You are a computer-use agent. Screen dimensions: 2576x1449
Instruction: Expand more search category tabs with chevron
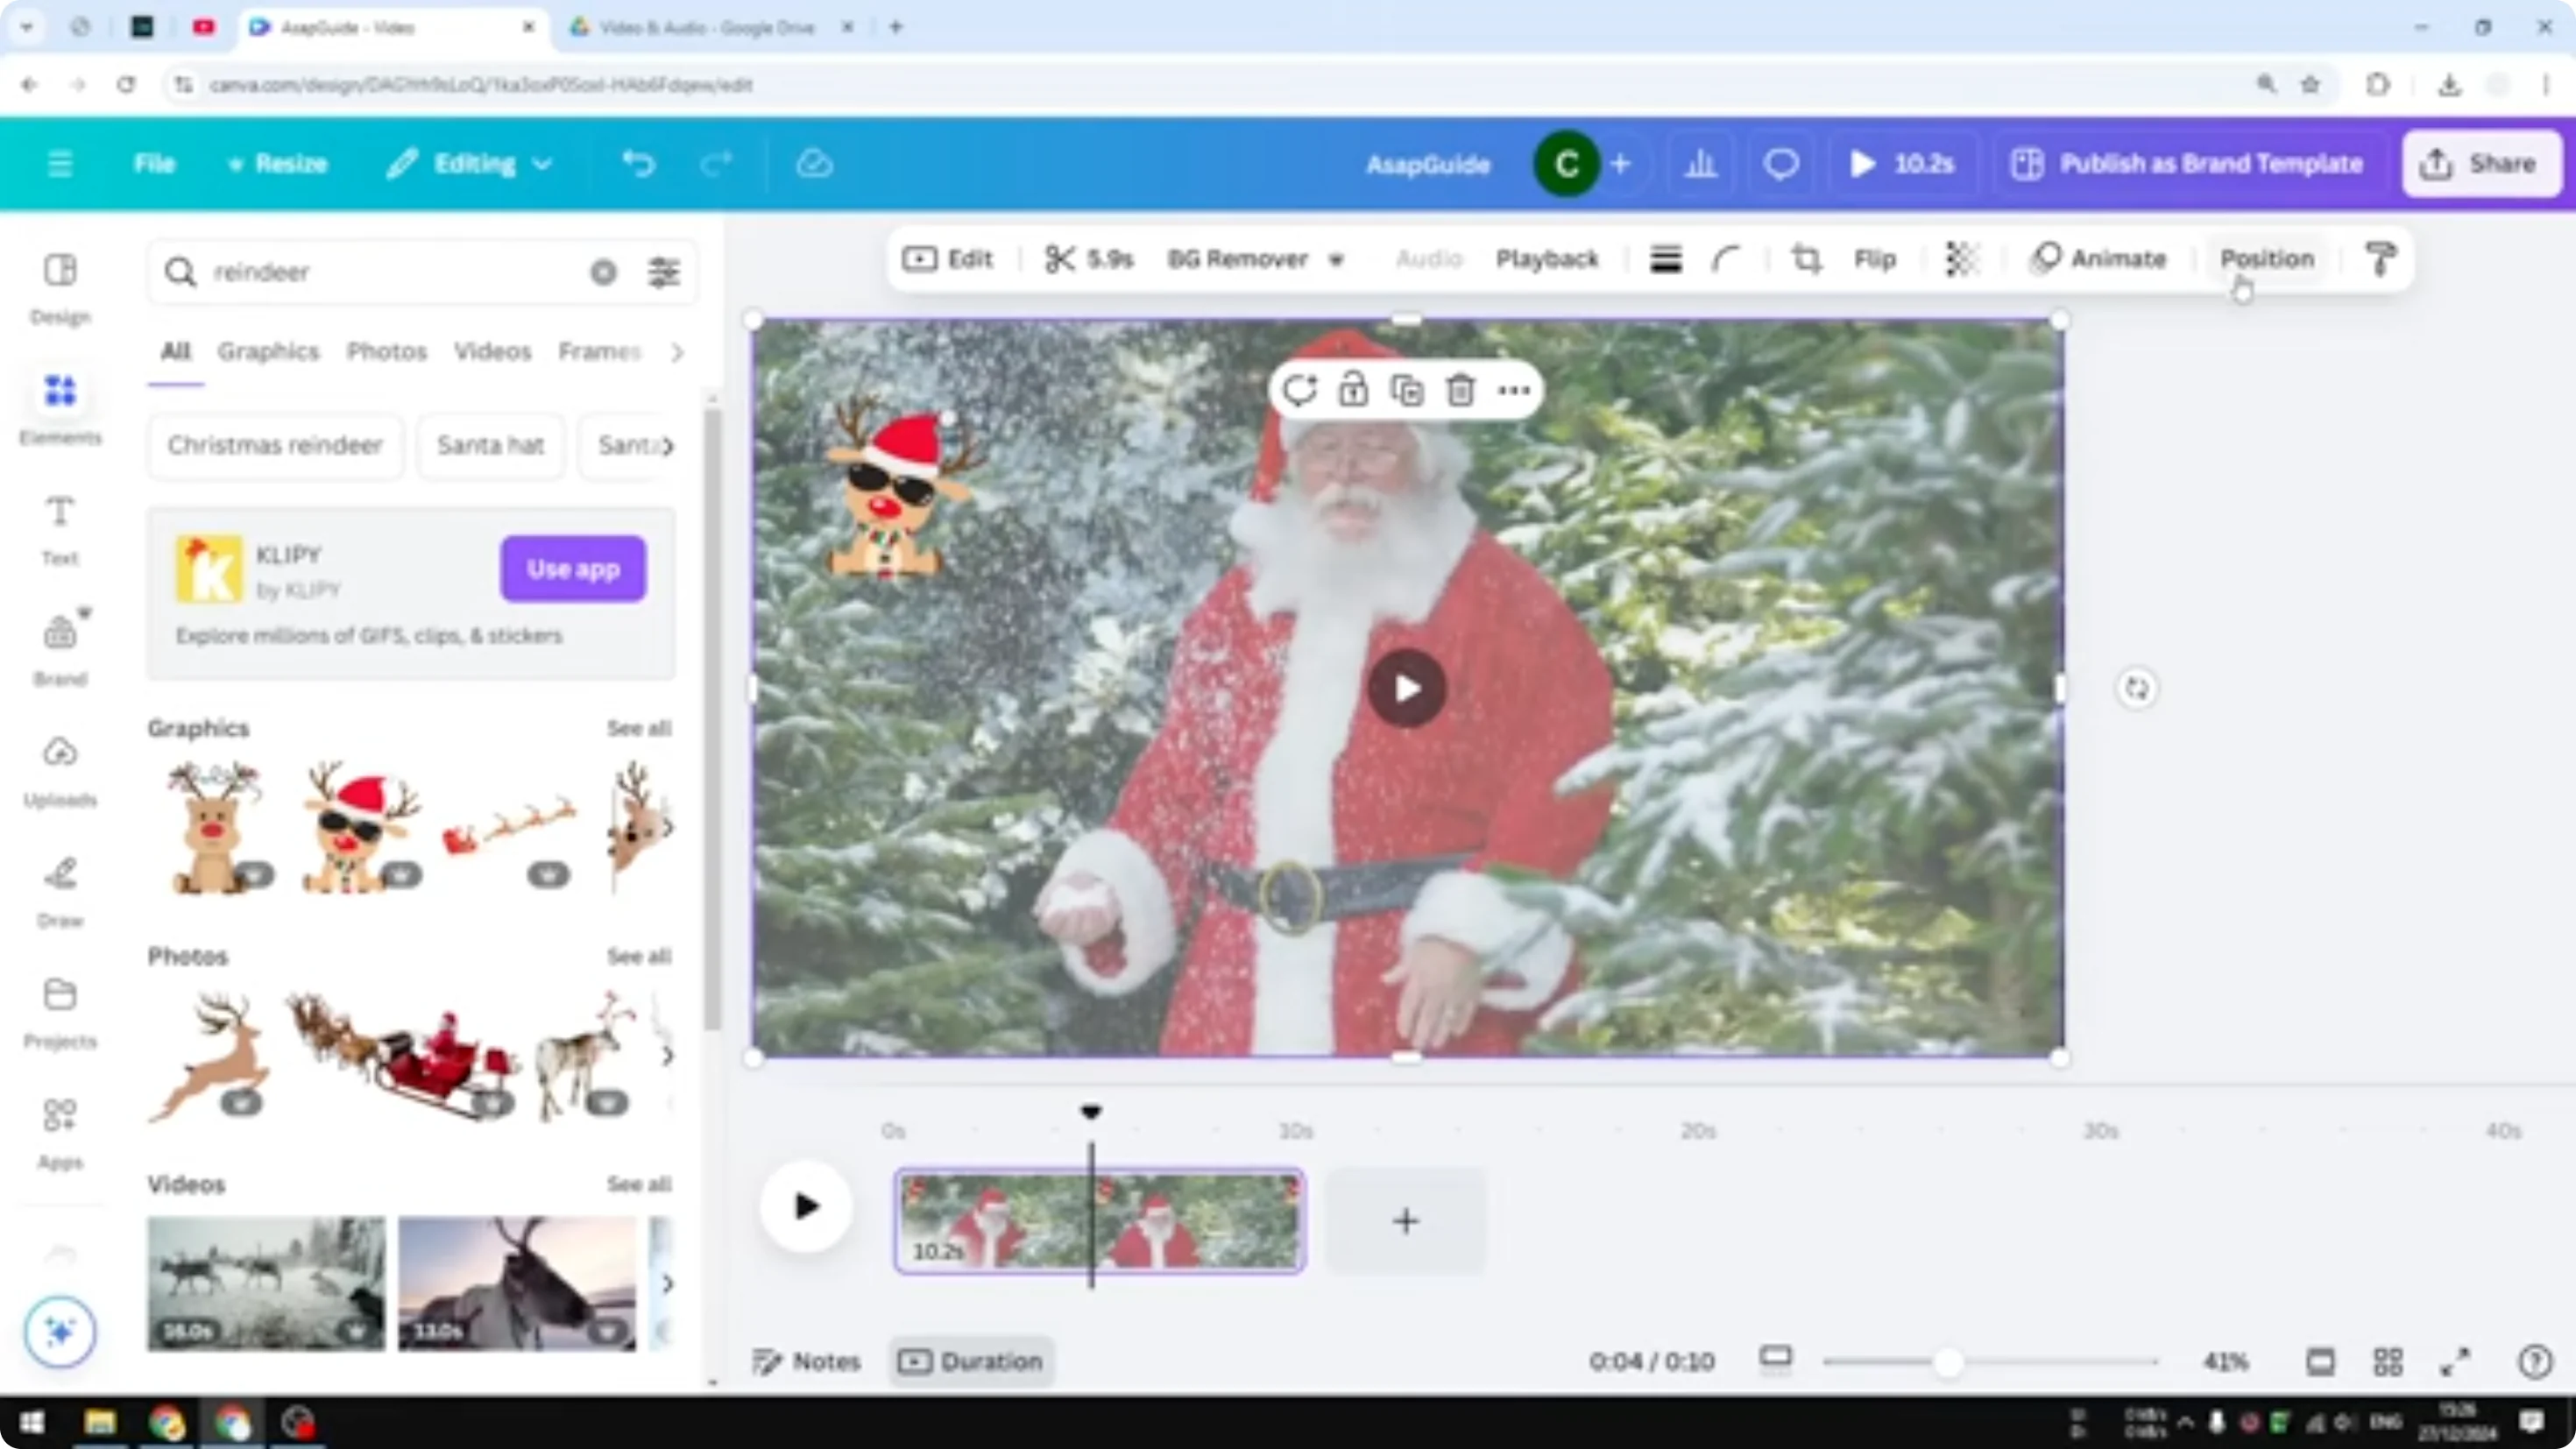(x=678, y=352)
